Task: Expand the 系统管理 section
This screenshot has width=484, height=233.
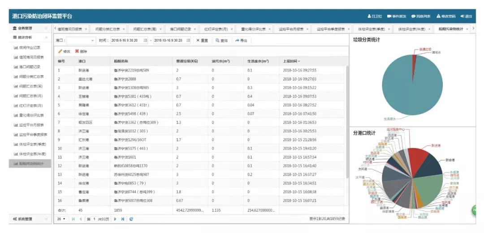Action: point(30,219)
